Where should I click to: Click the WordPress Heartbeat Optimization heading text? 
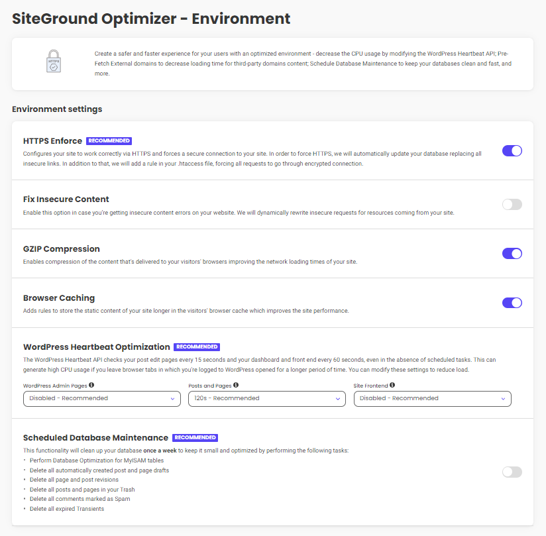(96, 347)
